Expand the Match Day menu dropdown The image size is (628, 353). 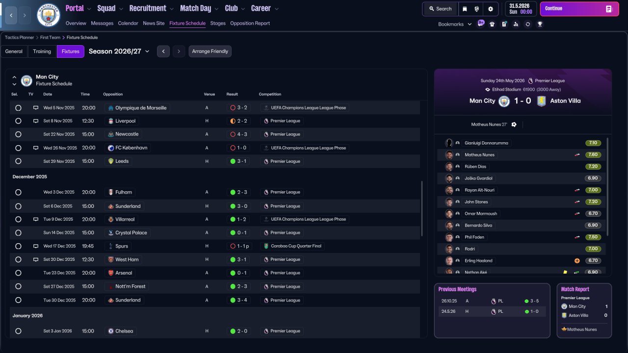(216, 9)
